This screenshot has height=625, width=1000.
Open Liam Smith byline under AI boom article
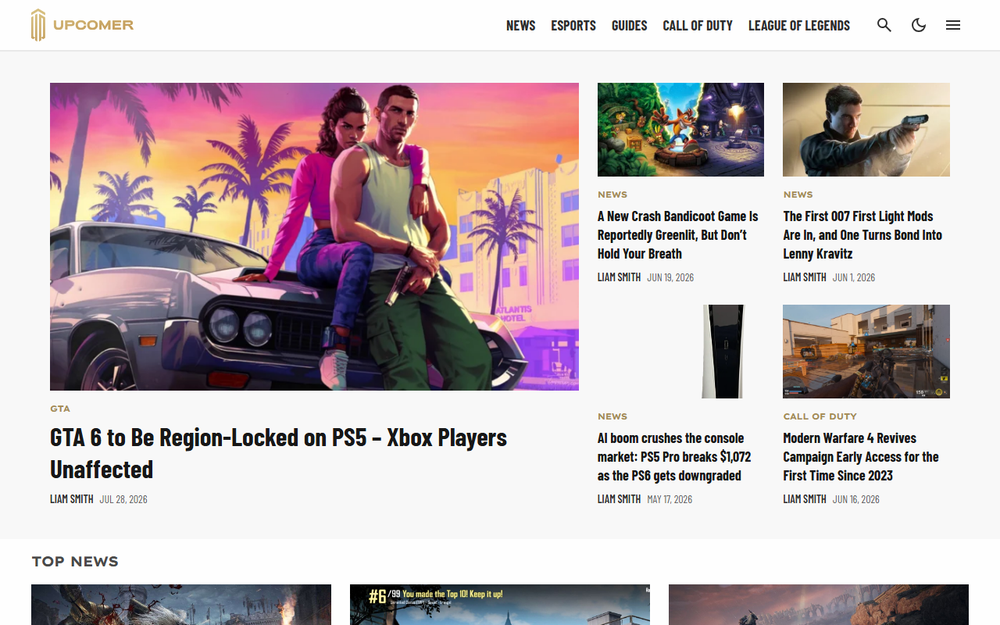tap(620, 499)
